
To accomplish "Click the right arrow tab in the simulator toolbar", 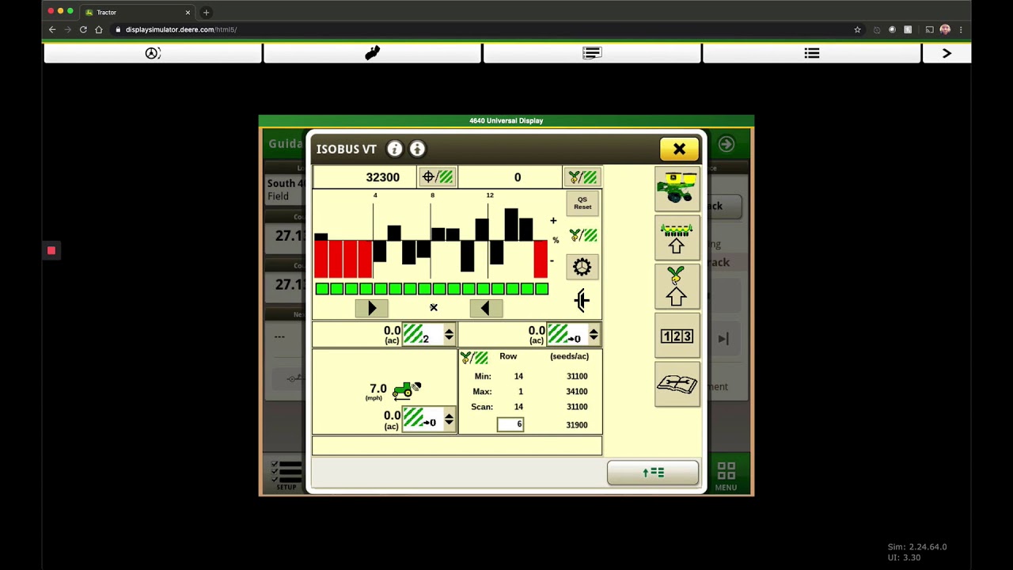I will [947, 53].
